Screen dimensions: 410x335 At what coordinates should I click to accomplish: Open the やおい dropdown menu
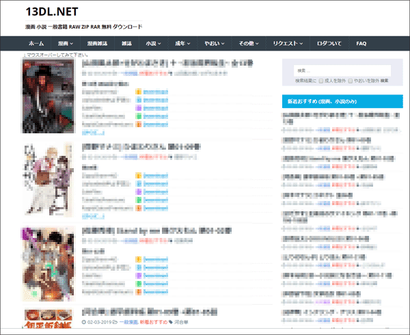point(215,43)
